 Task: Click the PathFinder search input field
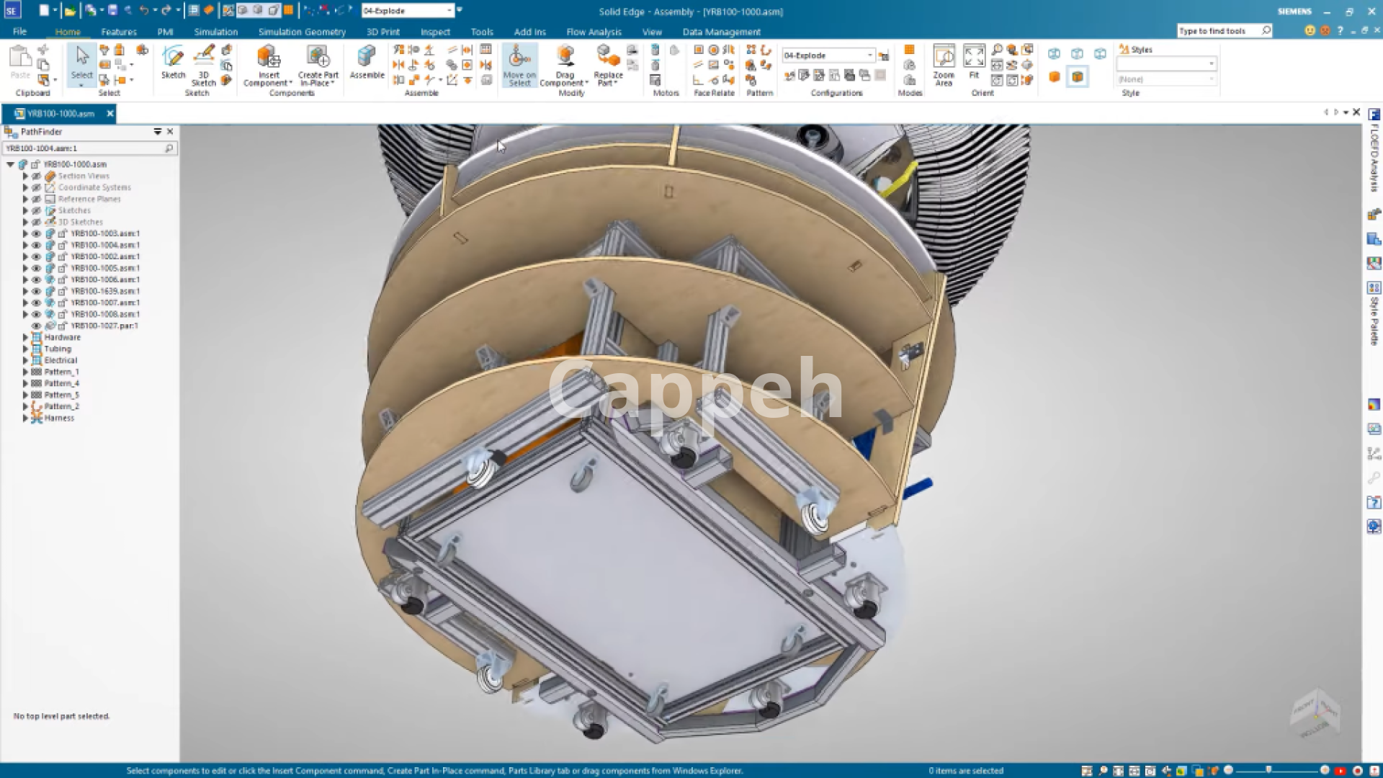[x=83, y=148]
